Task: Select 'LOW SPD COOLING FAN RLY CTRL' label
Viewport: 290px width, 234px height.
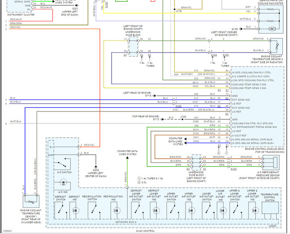Action: (x=253, y=80)
